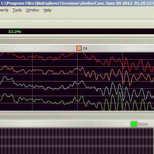Open the Window menu

[x=33, y=10]
